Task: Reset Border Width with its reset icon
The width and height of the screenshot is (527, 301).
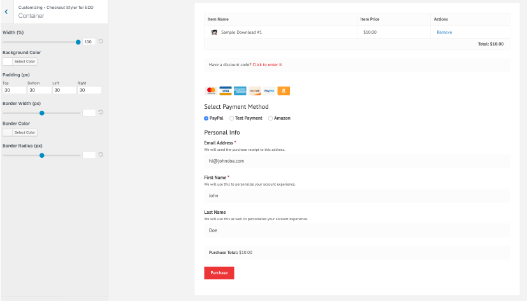Action: coord(101,112)
